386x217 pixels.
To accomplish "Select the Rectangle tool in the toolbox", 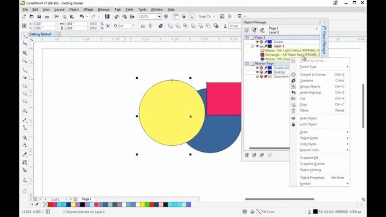I will pyautogui.click(x=25, y=86).
